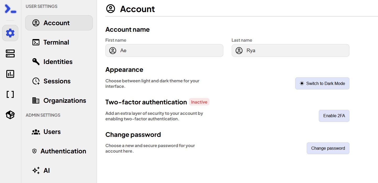Click the Inactive two-factor status badge
Viewport: 378px width, 183px height.
[199, 102]
